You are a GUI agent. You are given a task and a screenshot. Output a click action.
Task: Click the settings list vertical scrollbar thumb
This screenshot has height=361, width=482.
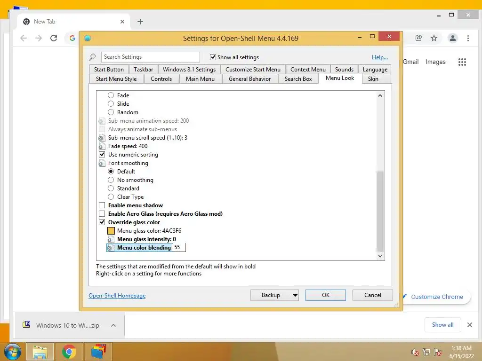(380, 211)
